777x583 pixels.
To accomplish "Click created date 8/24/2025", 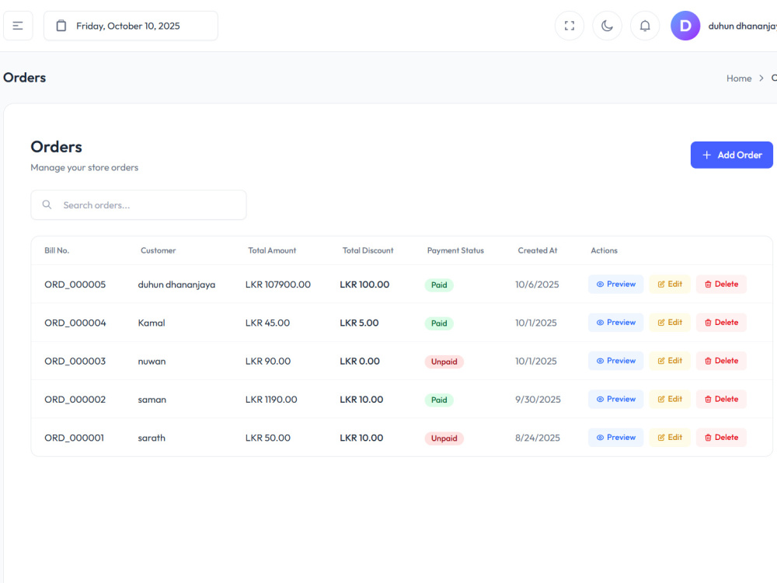I will tap(538, 438).
